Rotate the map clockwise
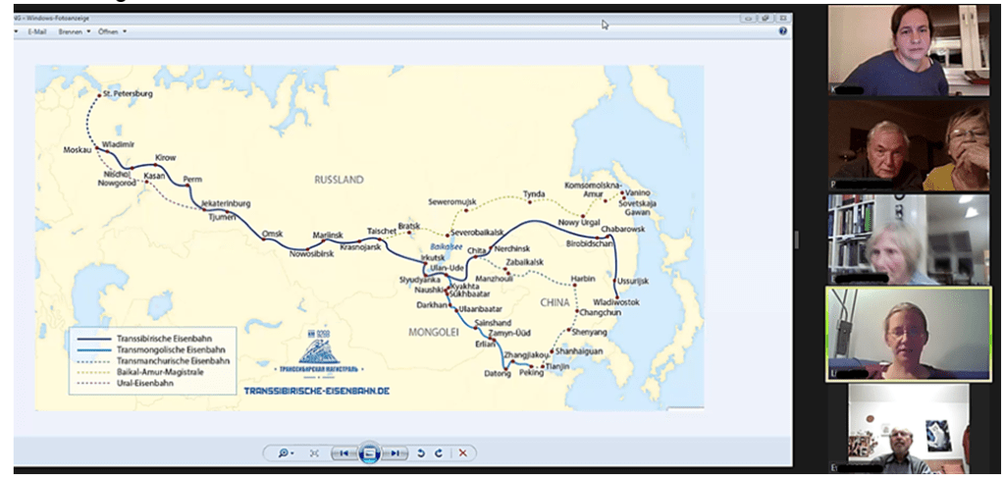This screenshot has height=479, width=1004. click(x=438, y=452)
